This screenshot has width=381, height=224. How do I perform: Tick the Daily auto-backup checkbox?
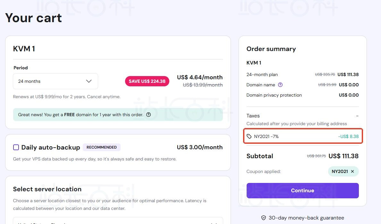[x=16, y=147]
